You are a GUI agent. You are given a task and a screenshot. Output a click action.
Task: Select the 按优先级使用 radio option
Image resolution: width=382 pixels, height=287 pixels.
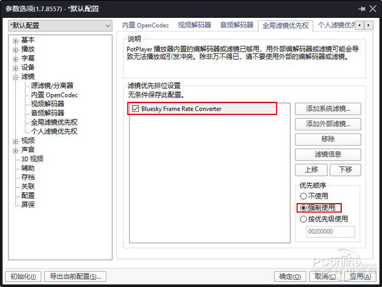[x=303, y=219]
